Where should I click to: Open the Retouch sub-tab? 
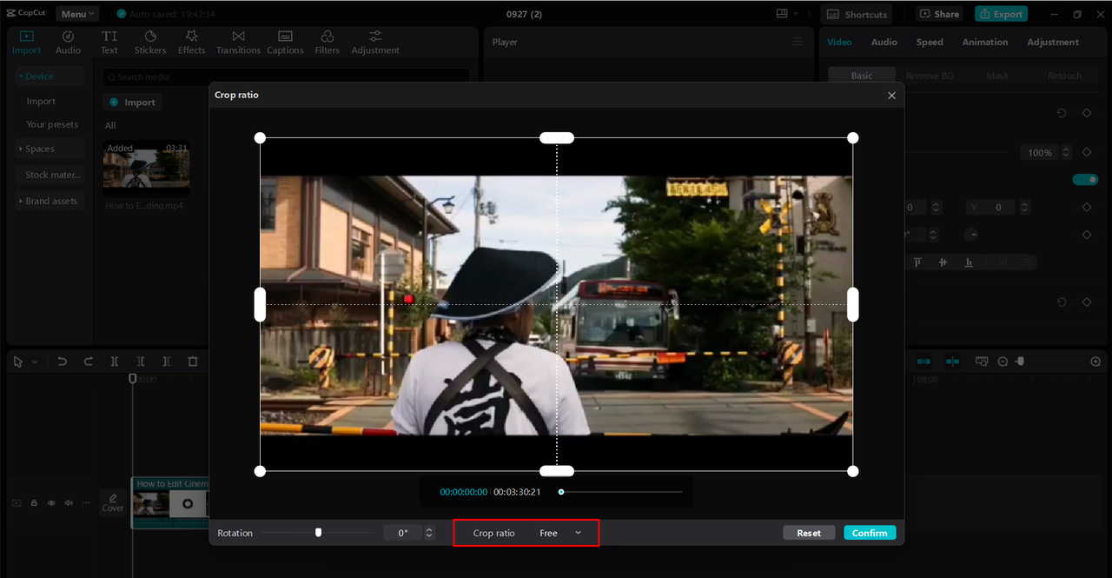pos(1064,76)
